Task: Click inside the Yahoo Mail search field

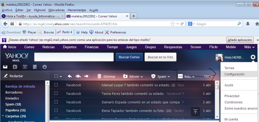Action: (x=74, y=57)
